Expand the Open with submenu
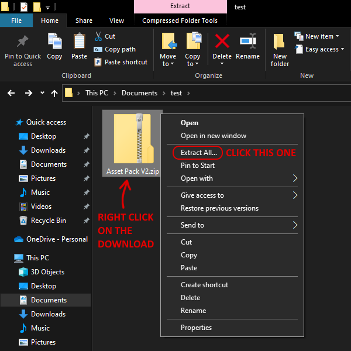 coord(295,178)
